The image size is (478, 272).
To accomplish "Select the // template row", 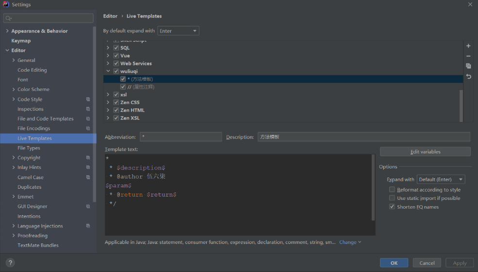I will pos(283,87).
